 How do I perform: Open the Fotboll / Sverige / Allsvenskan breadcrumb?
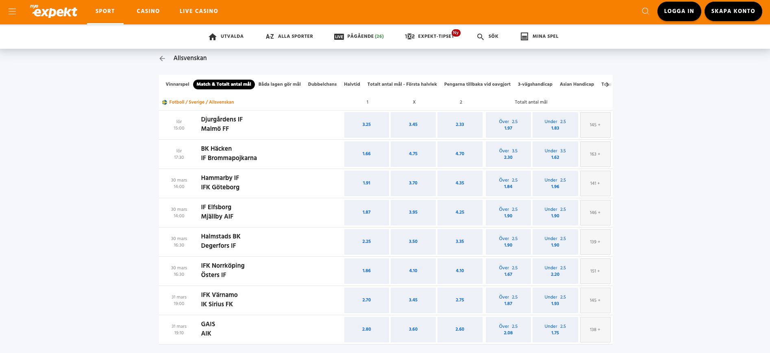pos(202,102)
